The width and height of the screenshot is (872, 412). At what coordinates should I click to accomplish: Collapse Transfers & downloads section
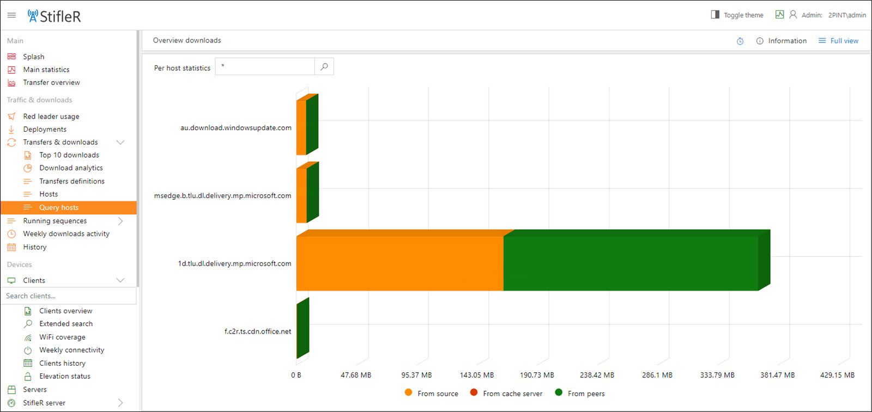click(120, 143)
